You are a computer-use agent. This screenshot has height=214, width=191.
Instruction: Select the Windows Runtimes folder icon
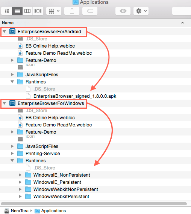(20, 161)
